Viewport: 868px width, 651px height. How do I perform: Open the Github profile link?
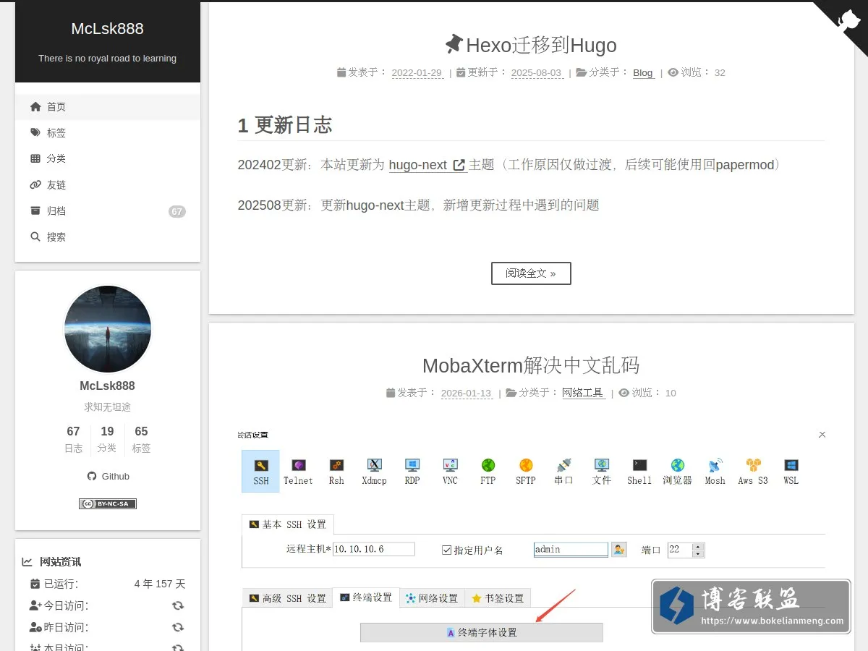click(x=108, y=476)
